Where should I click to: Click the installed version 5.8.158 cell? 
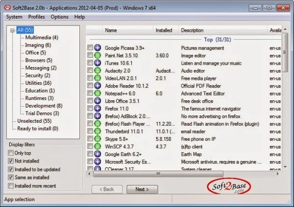point(163,139)
